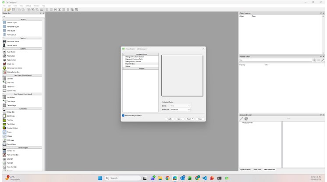Choose the Dock Widget container icon
This screenshot has width=327, height=182.
tap(4, 144)
